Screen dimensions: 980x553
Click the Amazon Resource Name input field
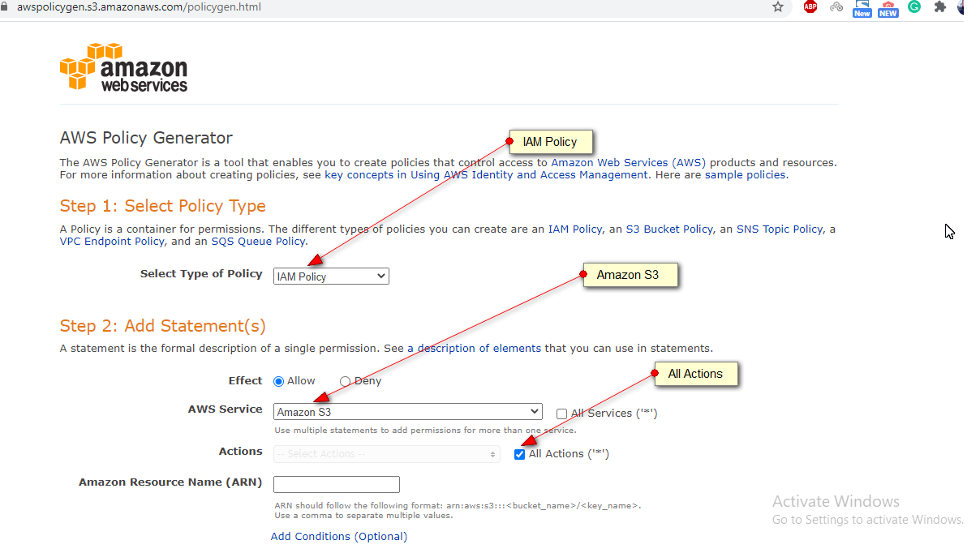coord(336,484)
